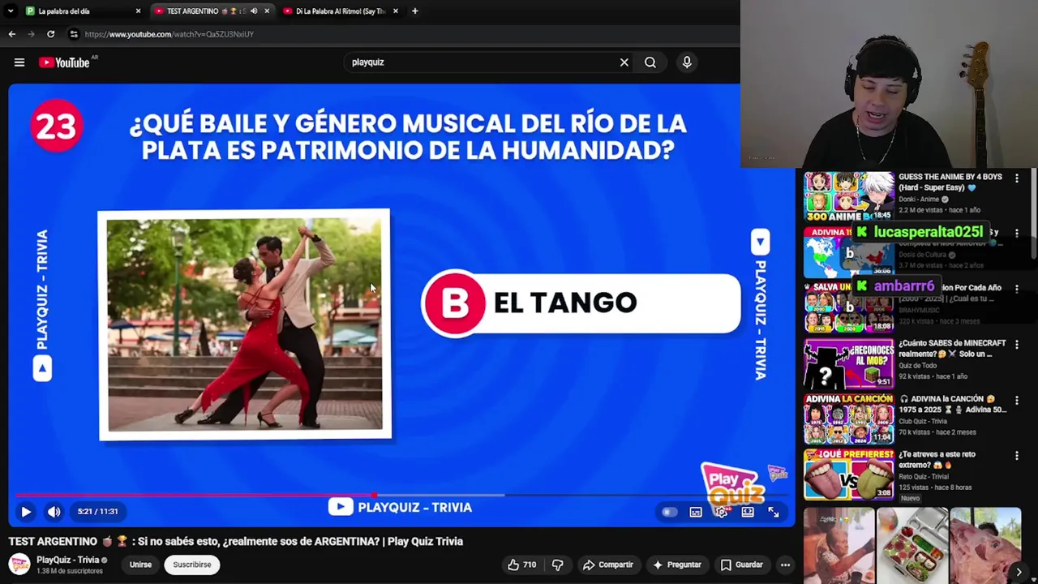
Task: Open more actions under the video
Action: pos(785,565)
